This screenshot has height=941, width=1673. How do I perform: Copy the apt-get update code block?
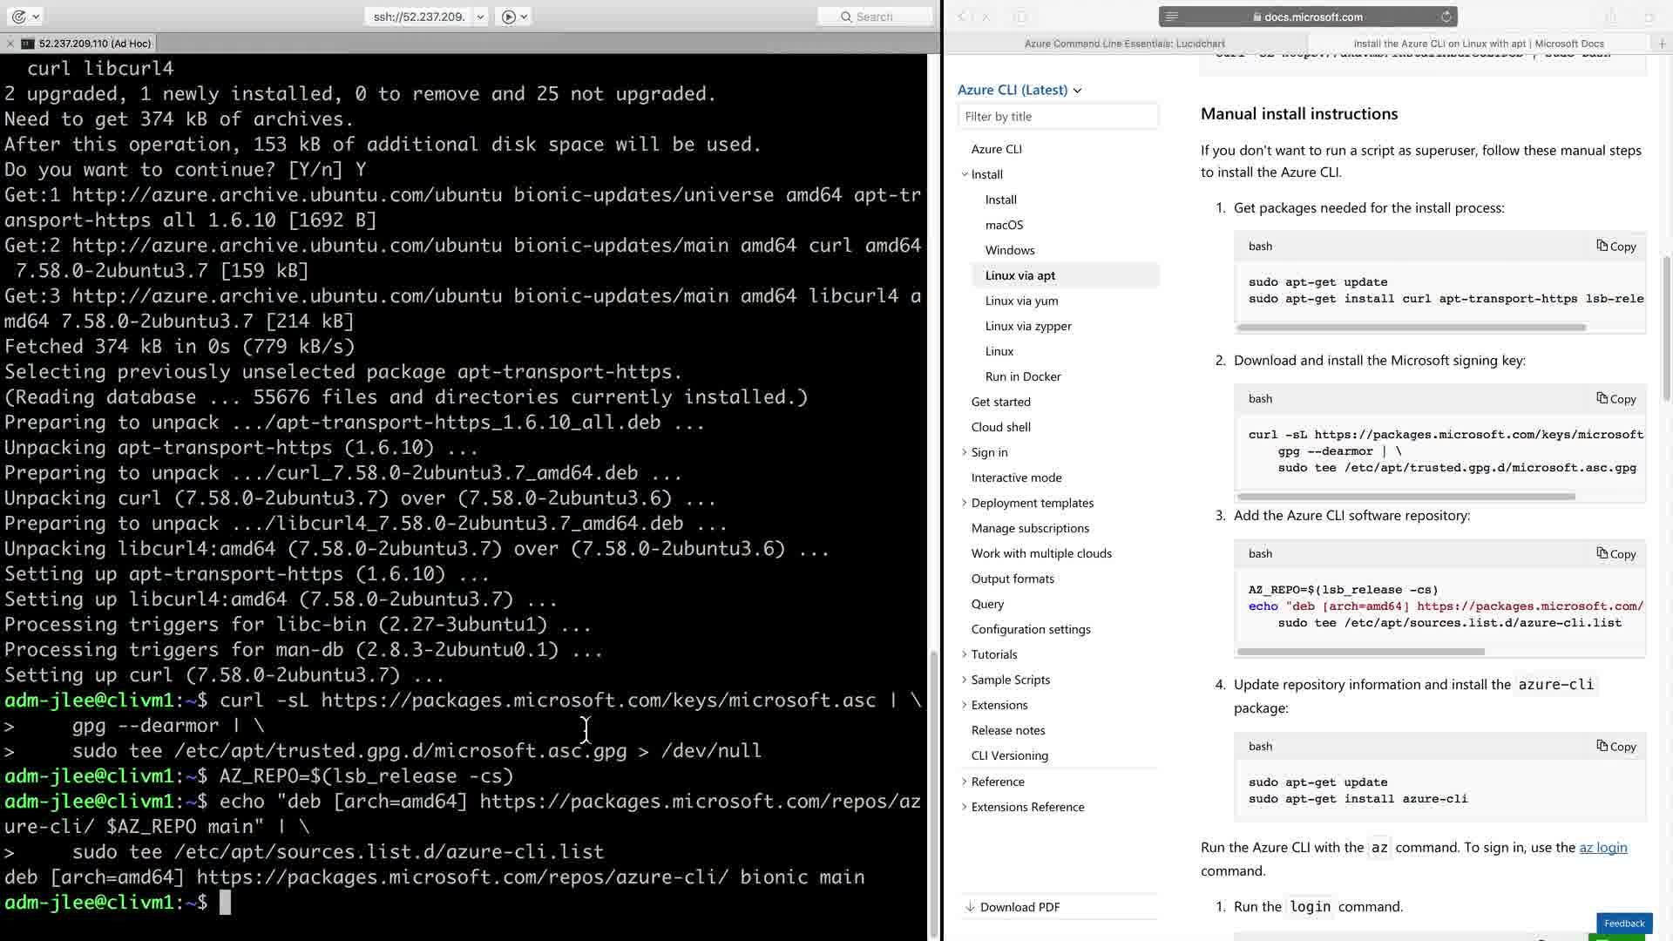coord(1615,247)
